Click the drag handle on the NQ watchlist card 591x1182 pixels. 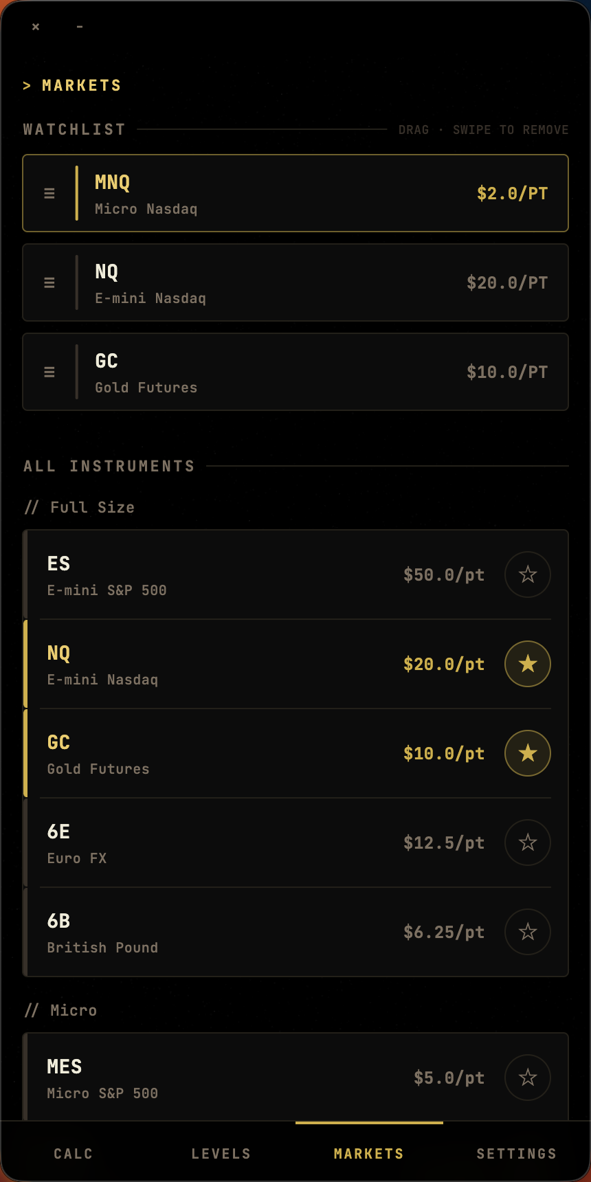coord(49,282)
